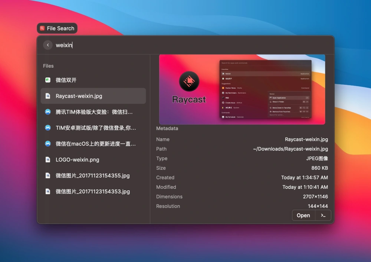Click the Raycast-weixin.jpg file icon
Viewport: 371px width, 262px height.
(x=48, y=96)
